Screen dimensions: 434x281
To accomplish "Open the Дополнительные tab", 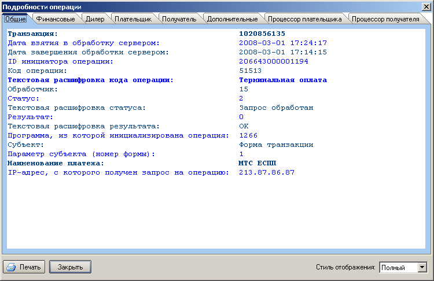I will (x=227, y=19).
